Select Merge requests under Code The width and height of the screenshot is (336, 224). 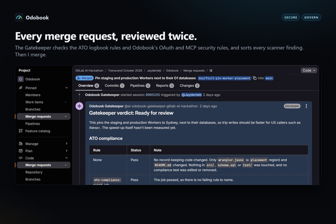point(43,165)
